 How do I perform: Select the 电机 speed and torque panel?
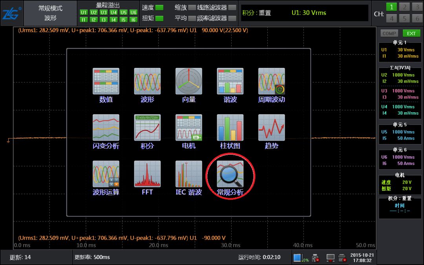pos(400,184)
